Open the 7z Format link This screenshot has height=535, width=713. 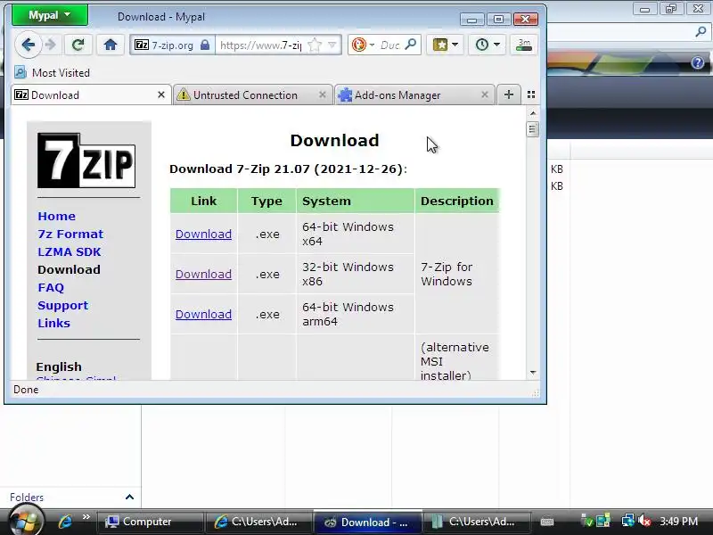70,234
